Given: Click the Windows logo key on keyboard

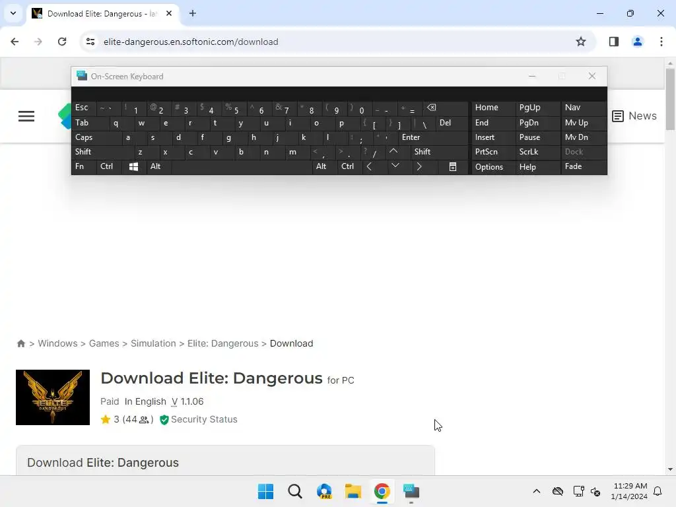Looking at the screenshot, I should [133, 167].
